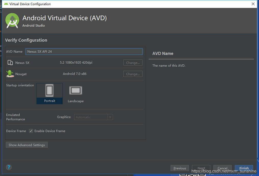Toggle Enable Device Frame checkbox

click(31, 131)
